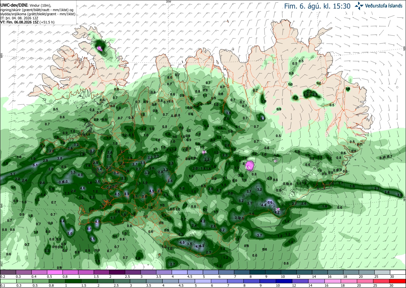This screenshot has height=288, width=406.
Task: Click the Fim. 6. ágú. kl. 15:30 date title
Action: coord(317,6)
